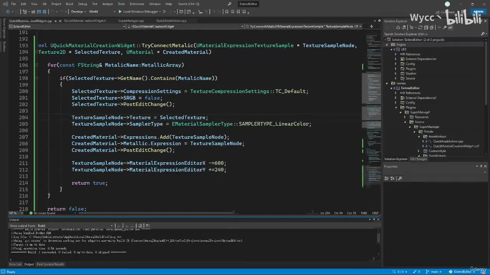Collapse the AssetActions folder
Screen dimensions: 490x275
(x=419, y=136)
